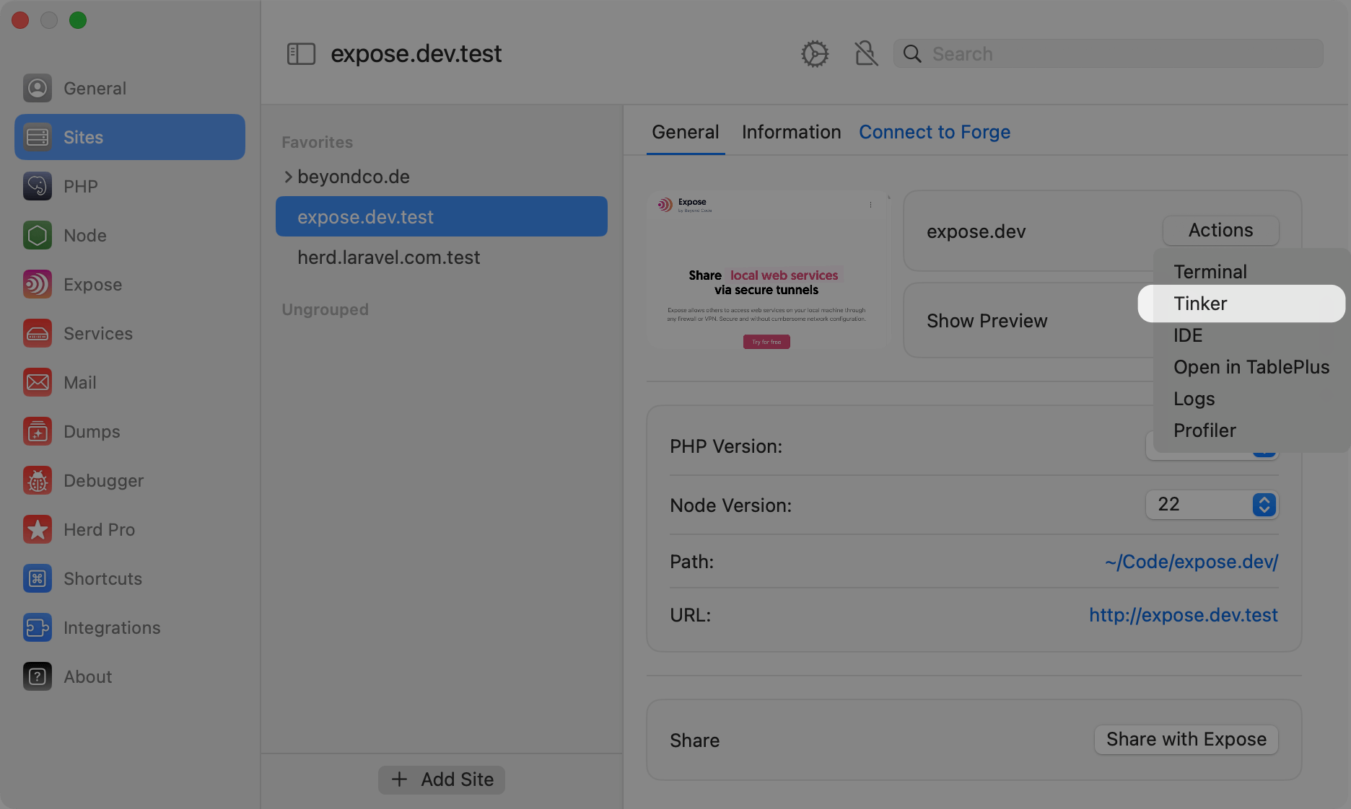Open the Herd Pro star icon

(x=38, y=529)
